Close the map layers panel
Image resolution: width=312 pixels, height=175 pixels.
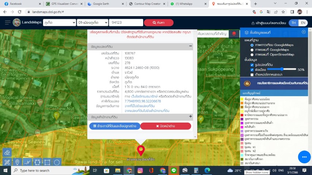(x=304, y=32)
